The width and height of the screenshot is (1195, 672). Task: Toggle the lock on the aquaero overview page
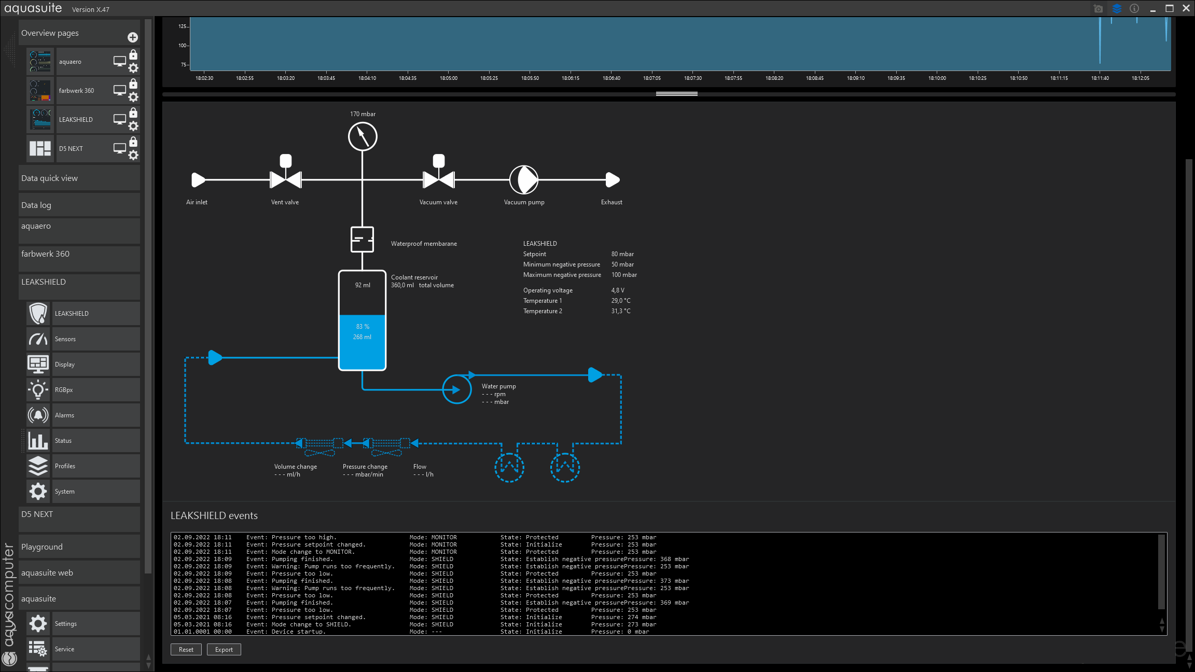pyautogui.click(x=133, y=55)
